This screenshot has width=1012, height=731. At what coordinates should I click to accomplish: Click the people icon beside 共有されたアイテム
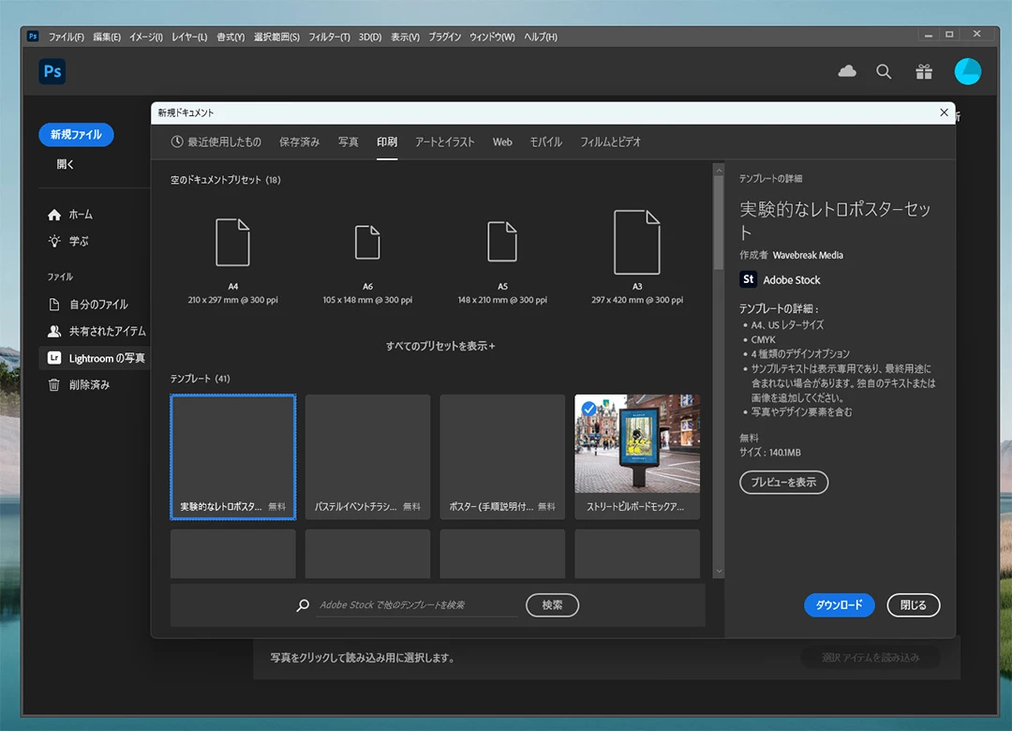coord(54,331)
